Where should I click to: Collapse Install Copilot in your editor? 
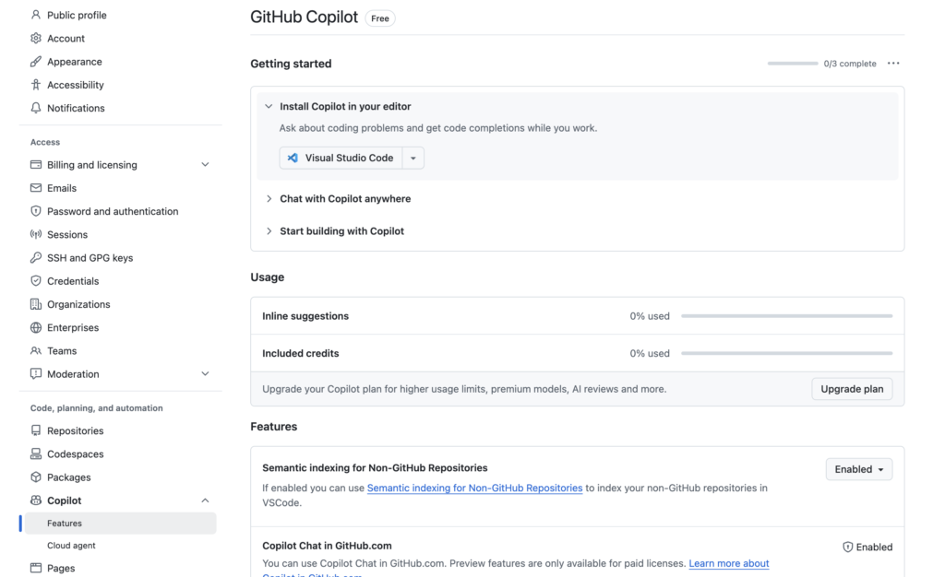269,106
